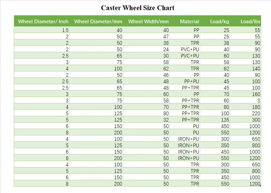Click the Material column header
271x193 pixels.
coord(189,22)
